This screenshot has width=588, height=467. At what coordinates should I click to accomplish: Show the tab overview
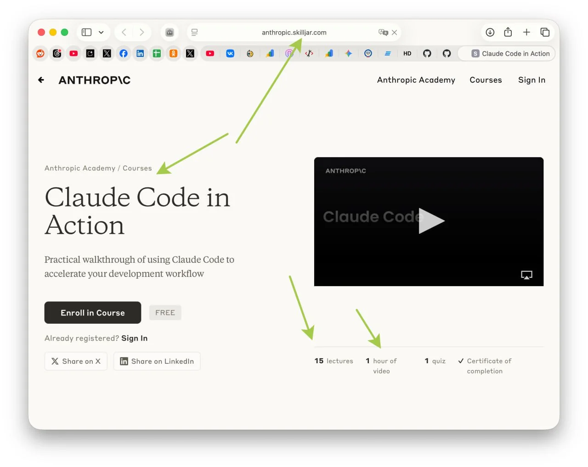click(x=545, y=32)
